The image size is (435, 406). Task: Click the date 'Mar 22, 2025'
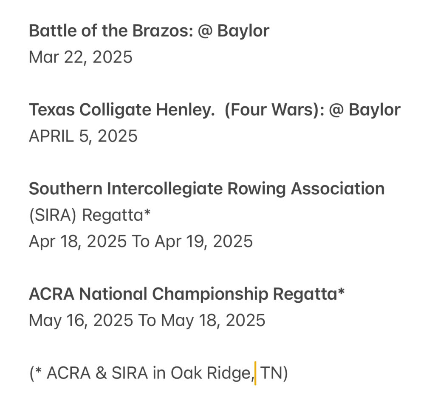tap(80, 57)
